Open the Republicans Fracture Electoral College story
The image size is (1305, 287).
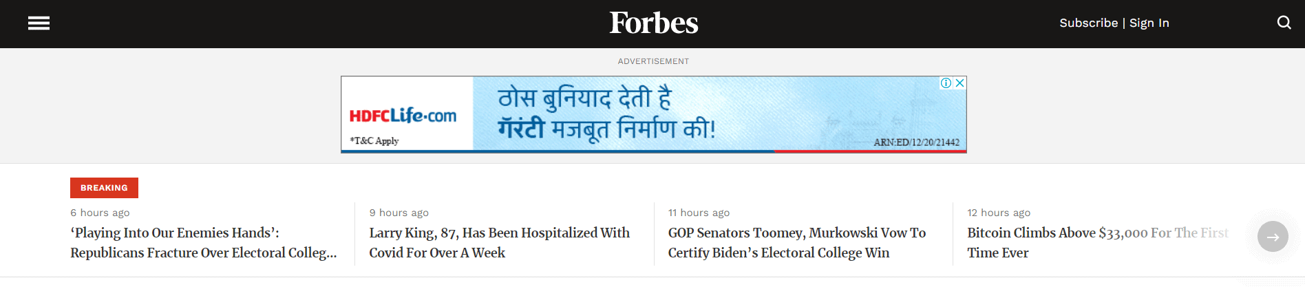(203, 243)
